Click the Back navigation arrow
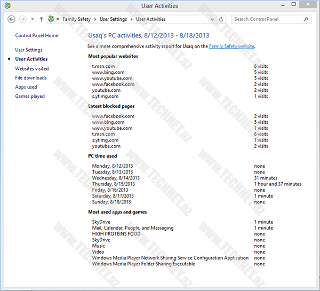 11,19
